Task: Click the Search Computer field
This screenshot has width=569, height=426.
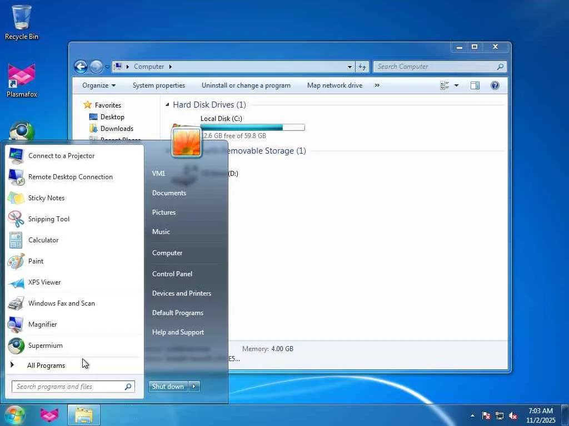Action: tap(440, 67)
